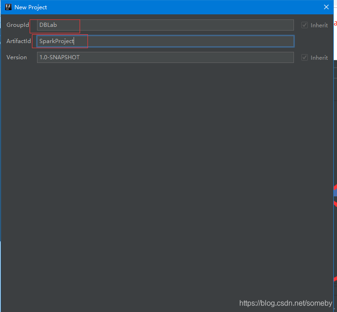The width and height of the screenshot is (337, 312).
Task: Click the ArtifactId field with SparkProject
Action: coord(165,41)
